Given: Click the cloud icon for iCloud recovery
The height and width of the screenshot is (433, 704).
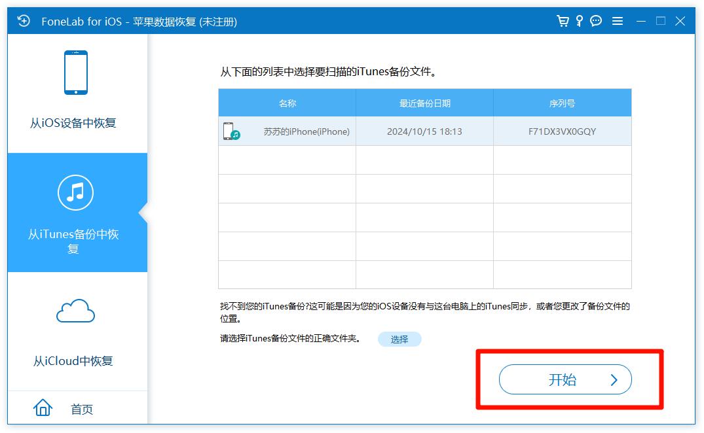Looking at the screenshot, I should click(x=76, y=311).
